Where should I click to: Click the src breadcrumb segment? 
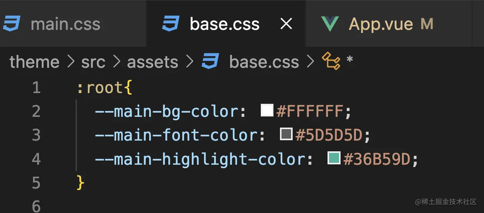93,62
